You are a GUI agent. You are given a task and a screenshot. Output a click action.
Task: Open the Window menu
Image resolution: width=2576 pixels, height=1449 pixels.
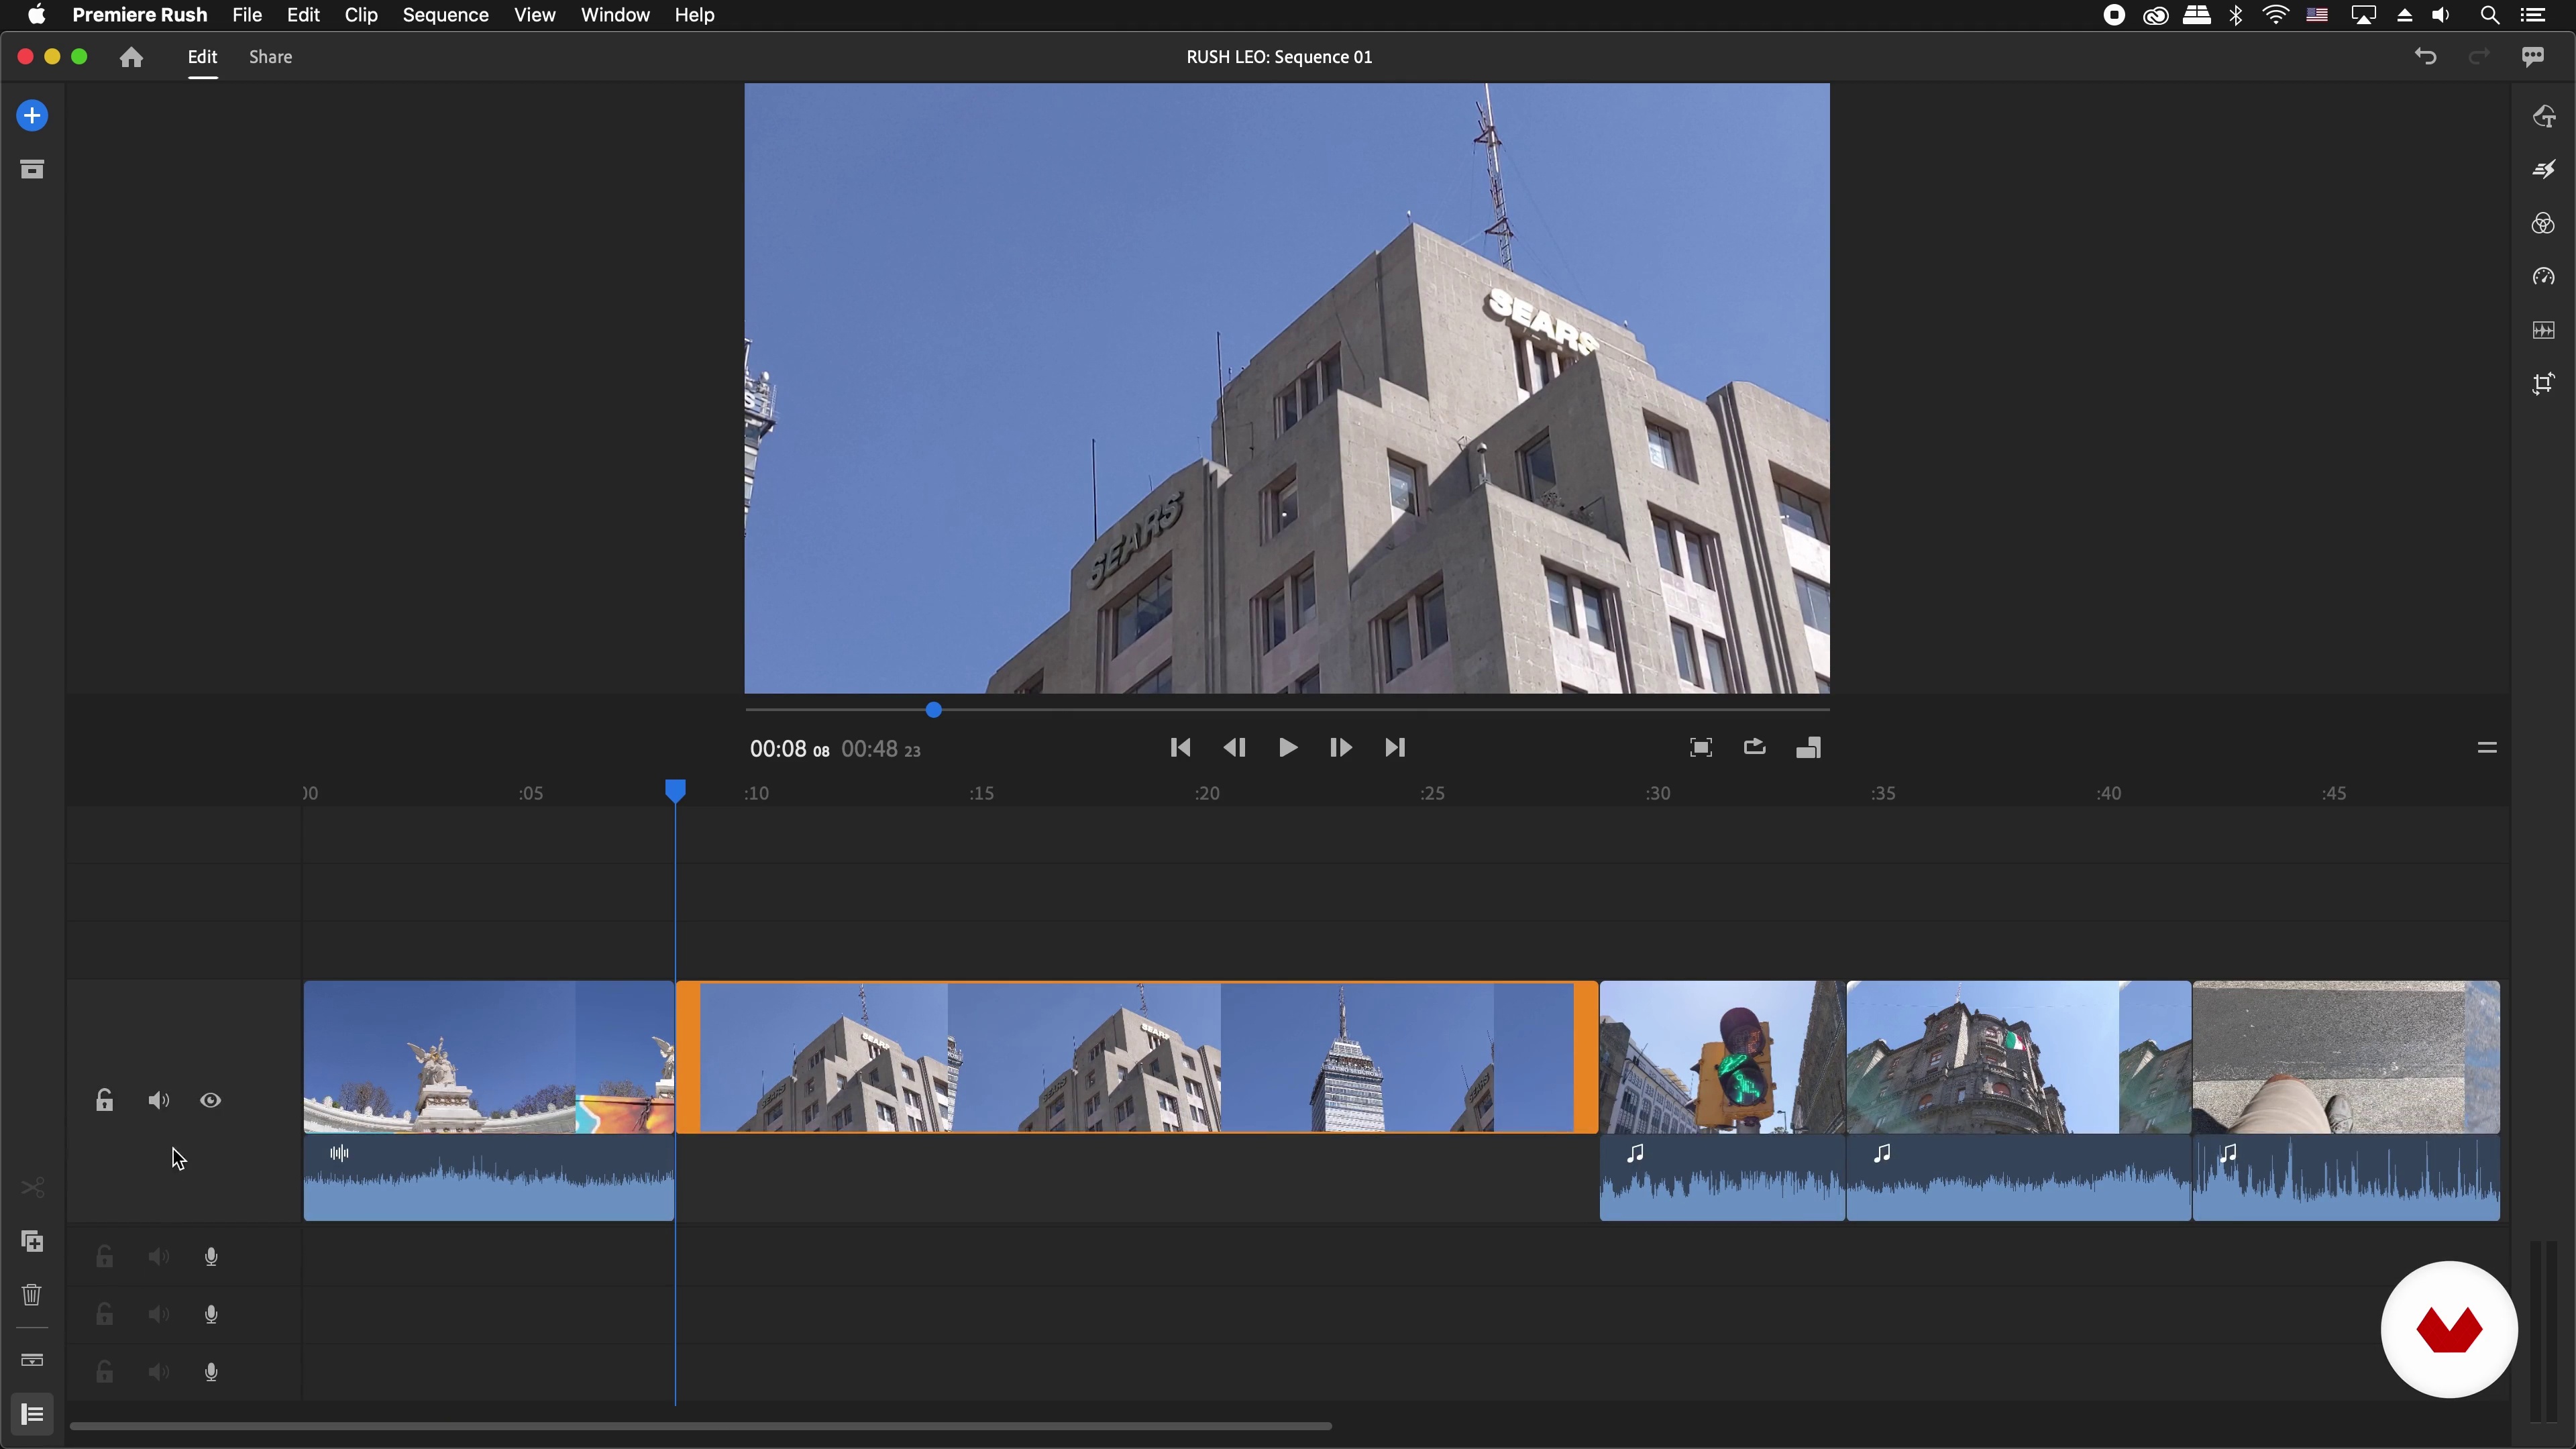pyautogui.click(x=615, y=15)
